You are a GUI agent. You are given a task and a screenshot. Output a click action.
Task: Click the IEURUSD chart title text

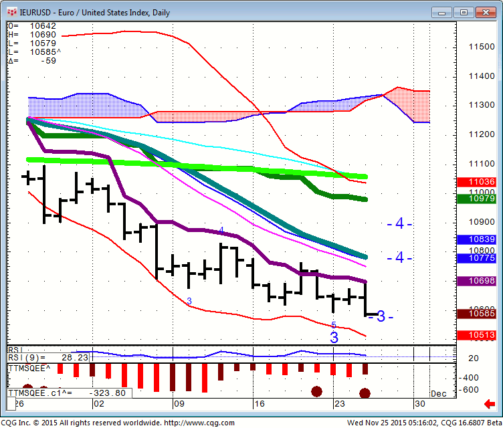pos(94,13)
